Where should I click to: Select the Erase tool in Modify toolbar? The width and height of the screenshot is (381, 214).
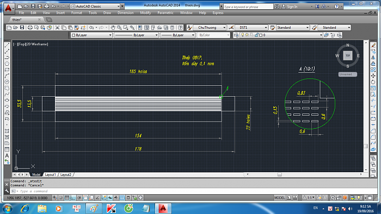pyautogui.click(x=373, y=45)
